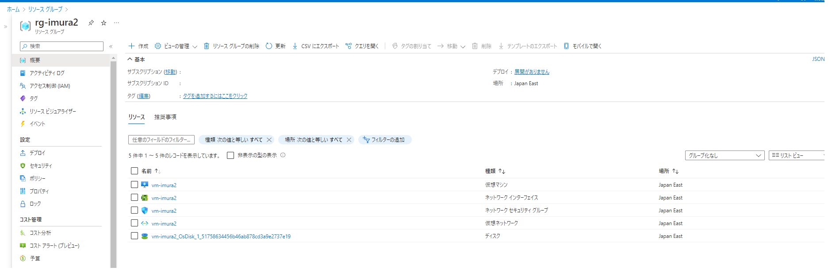
Task: Open vm-imura2 virtual network link
Action: [164, 224]
